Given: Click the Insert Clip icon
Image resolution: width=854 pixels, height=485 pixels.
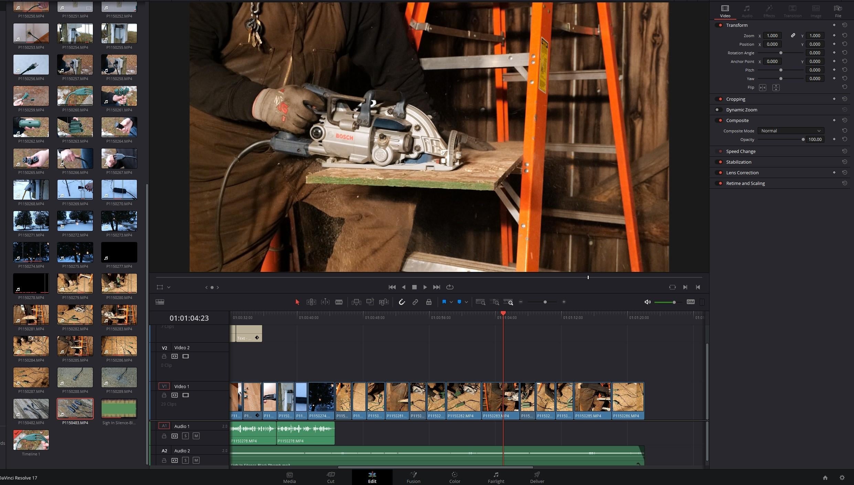Looking at the screenshot, I should tap(356, 302).
